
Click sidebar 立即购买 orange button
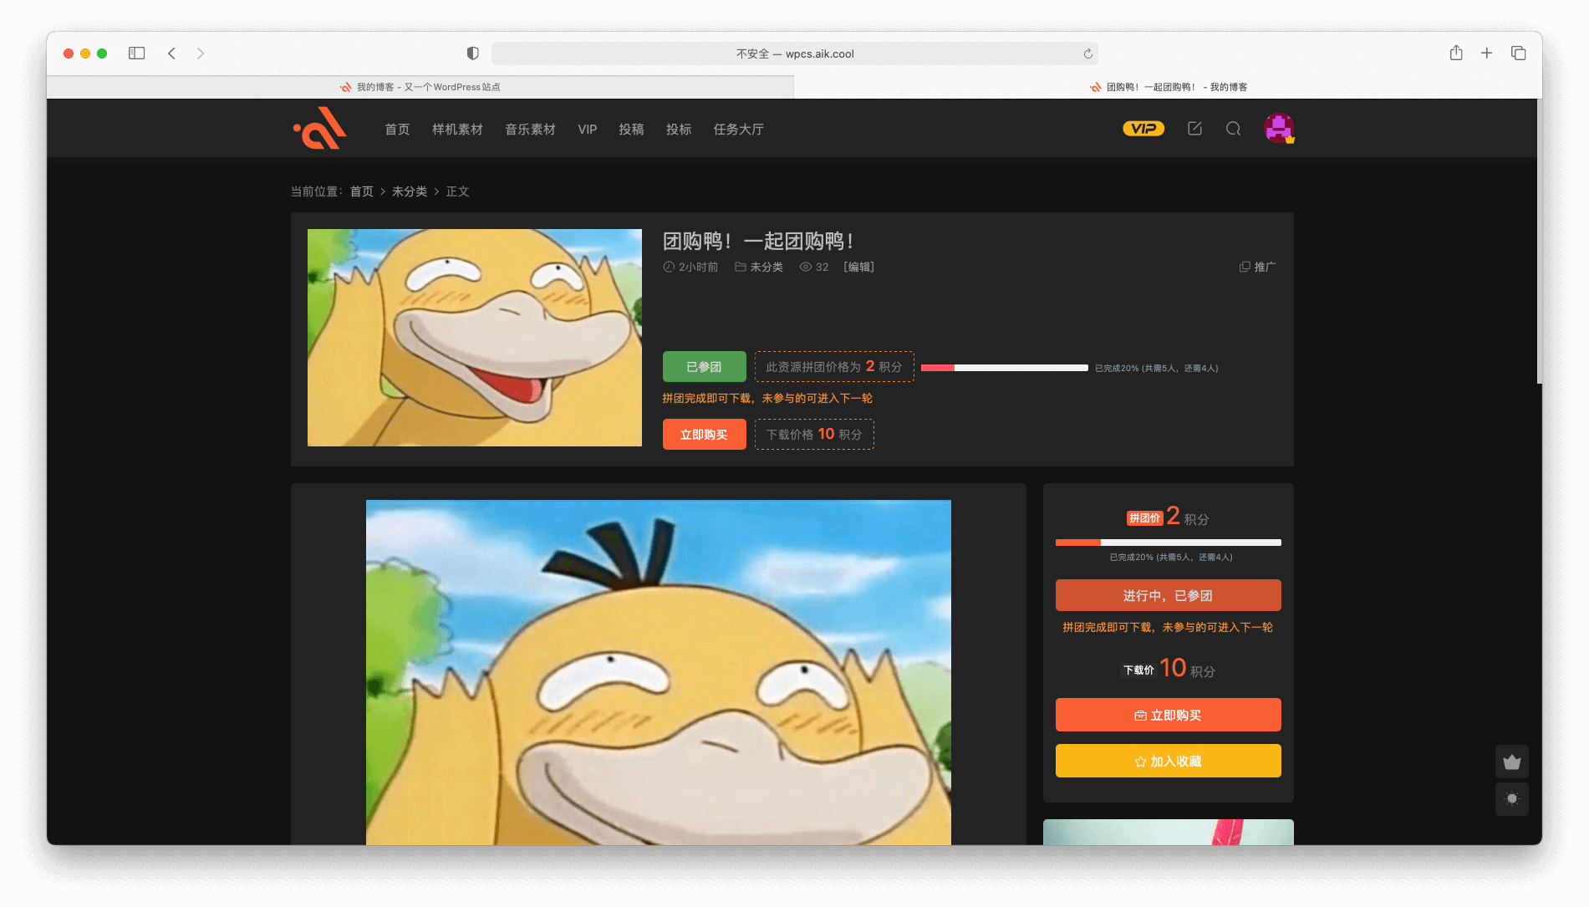click(1168, 715)
